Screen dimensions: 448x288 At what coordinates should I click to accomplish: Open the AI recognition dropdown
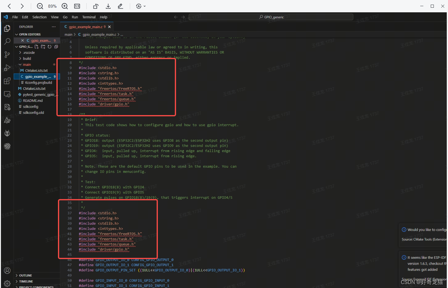(x=141, y=6)
